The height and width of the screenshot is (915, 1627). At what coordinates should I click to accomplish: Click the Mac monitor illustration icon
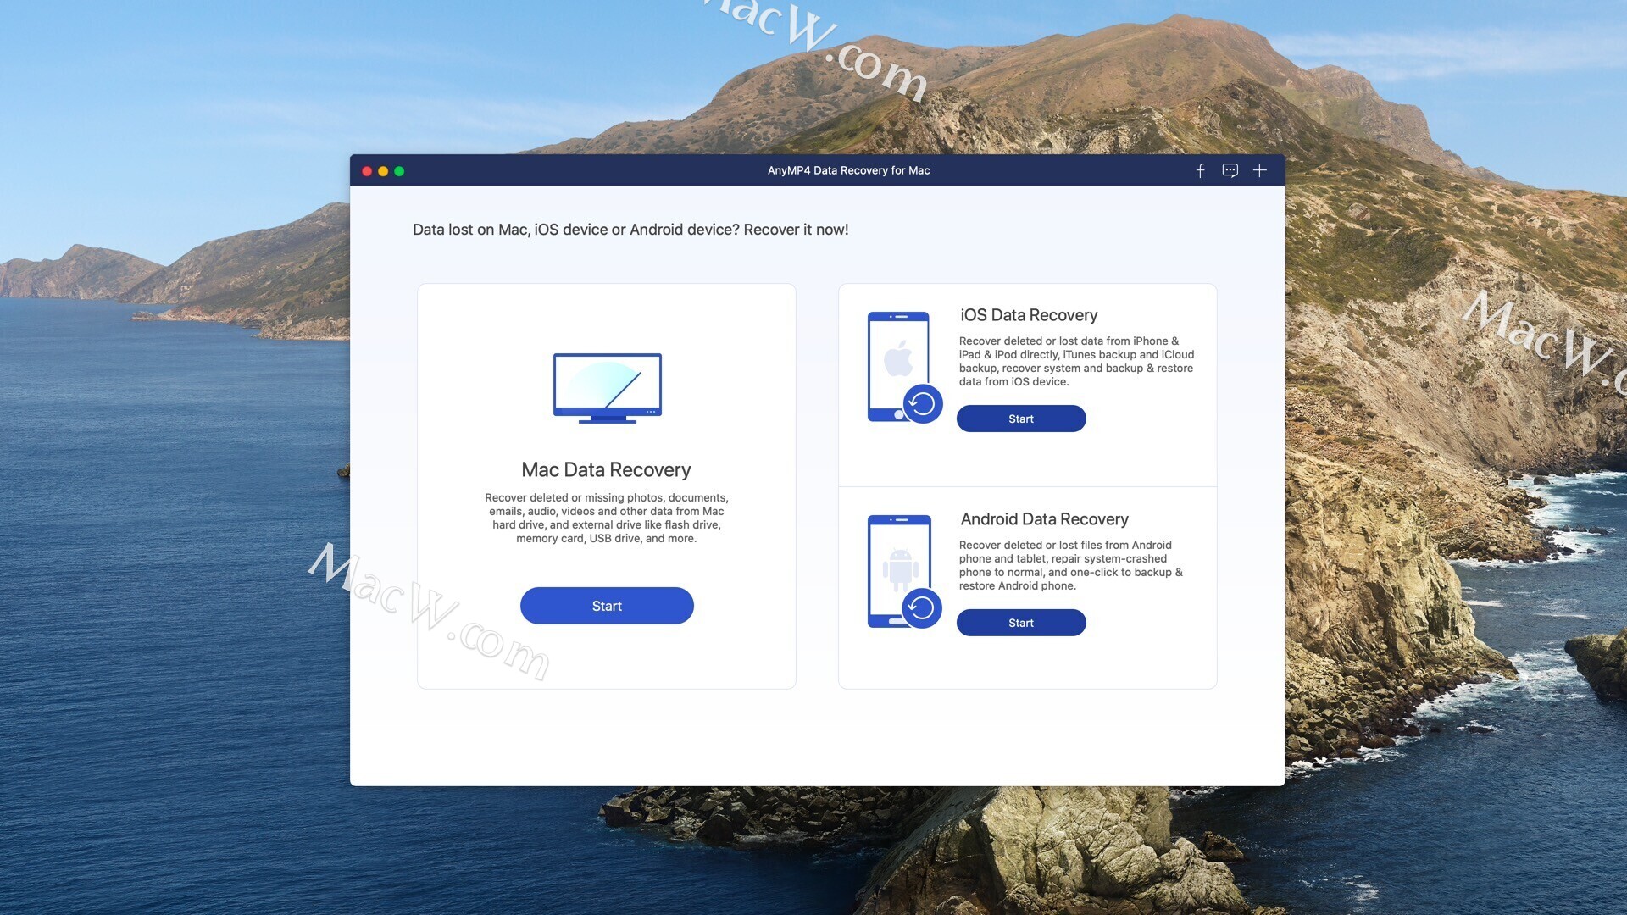[x=607, y=388]
